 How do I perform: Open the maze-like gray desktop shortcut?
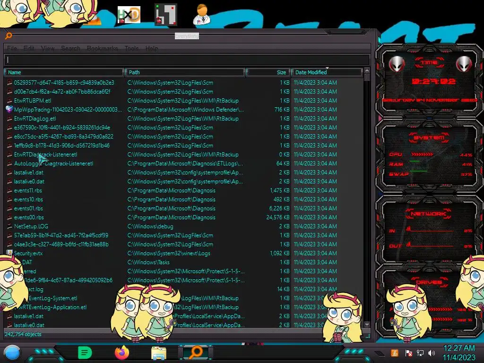point(166,15)
